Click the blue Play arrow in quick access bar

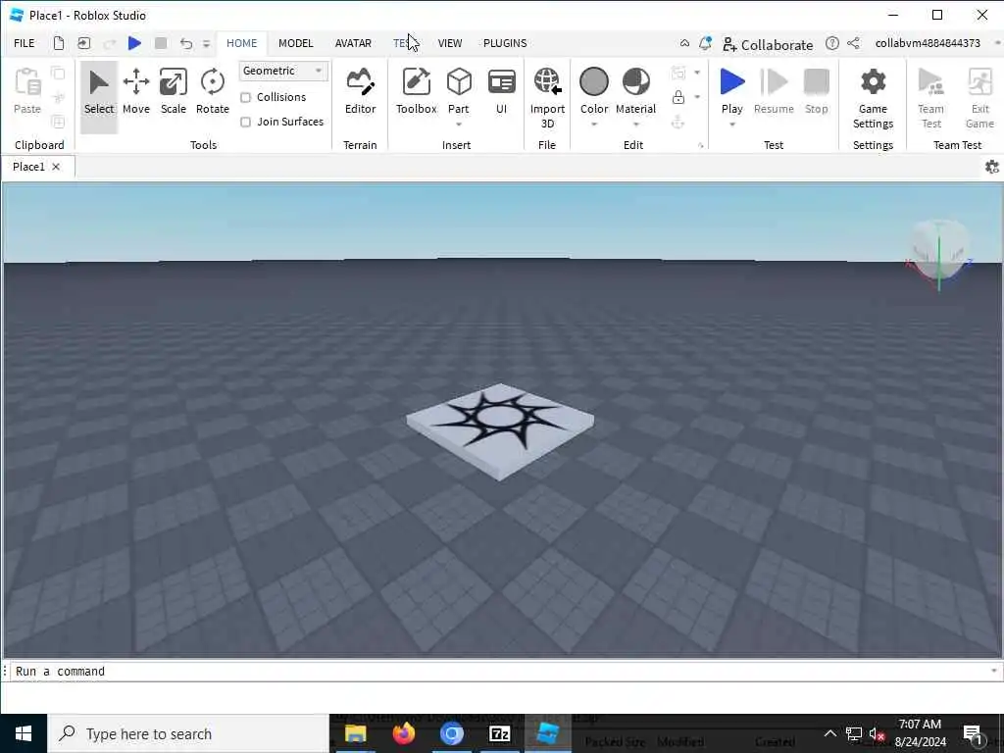(134, 43)
